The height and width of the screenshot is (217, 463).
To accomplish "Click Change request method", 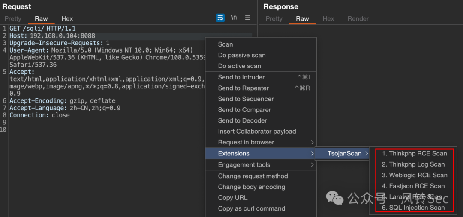I will click(x=253, y=176).
